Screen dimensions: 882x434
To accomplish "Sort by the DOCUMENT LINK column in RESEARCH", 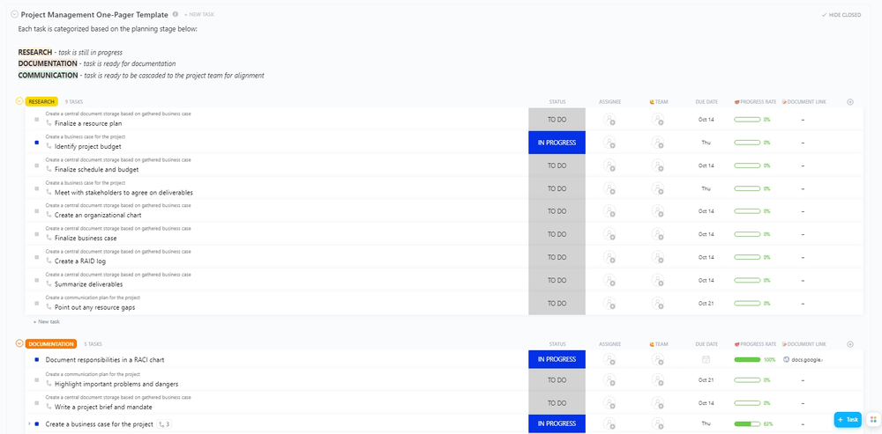I will tap(804, 101).
